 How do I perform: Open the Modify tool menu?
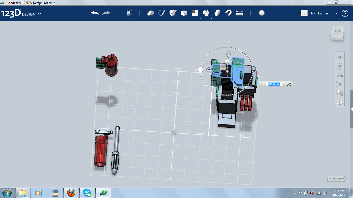(184, 13)
